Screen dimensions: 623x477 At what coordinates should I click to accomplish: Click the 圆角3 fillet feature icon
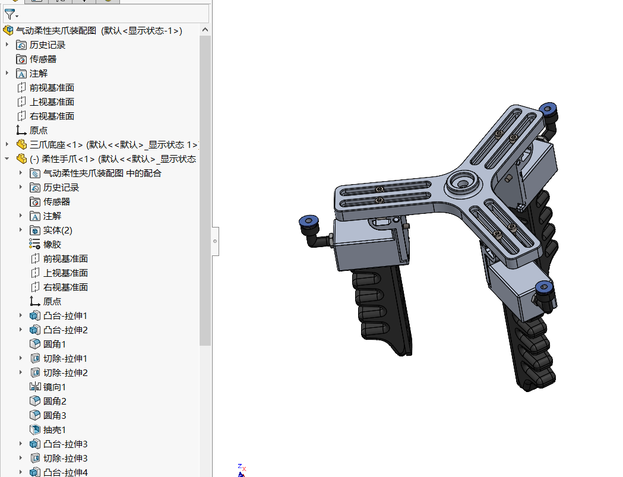tap(35, 415)
